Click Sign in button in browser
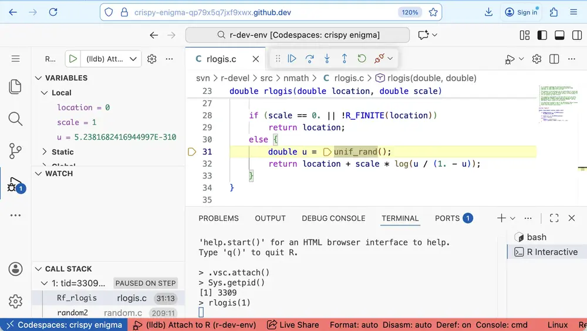 pos(521,12)
